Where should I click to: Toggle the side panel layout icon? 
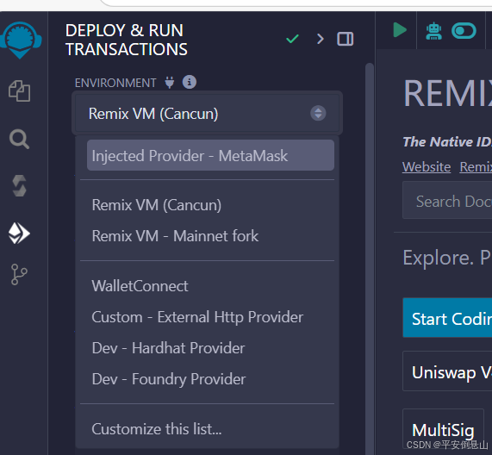pyautogui.click(x=346, y=40)
